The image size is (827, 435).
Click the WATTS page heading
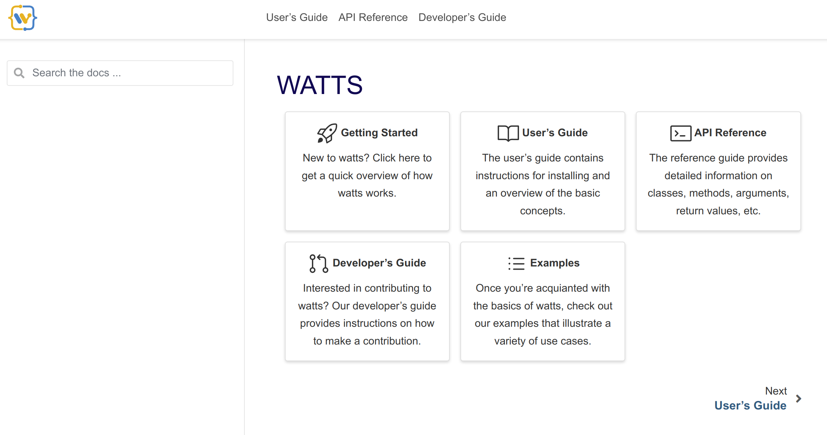319,85
